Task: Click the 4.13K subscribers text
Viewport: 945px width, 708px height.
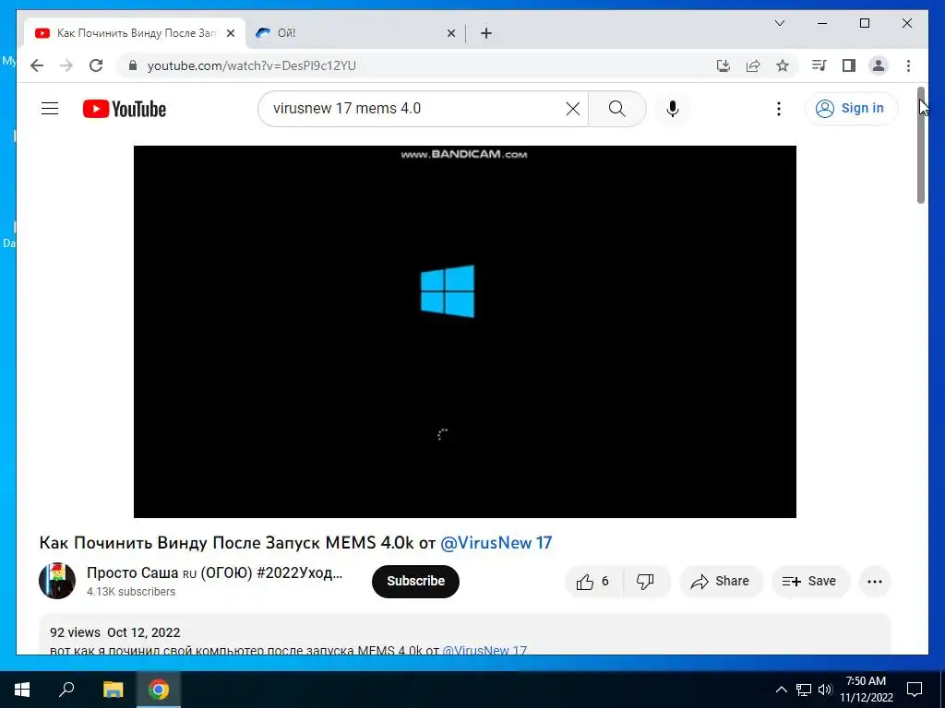Action: (131, 592)
